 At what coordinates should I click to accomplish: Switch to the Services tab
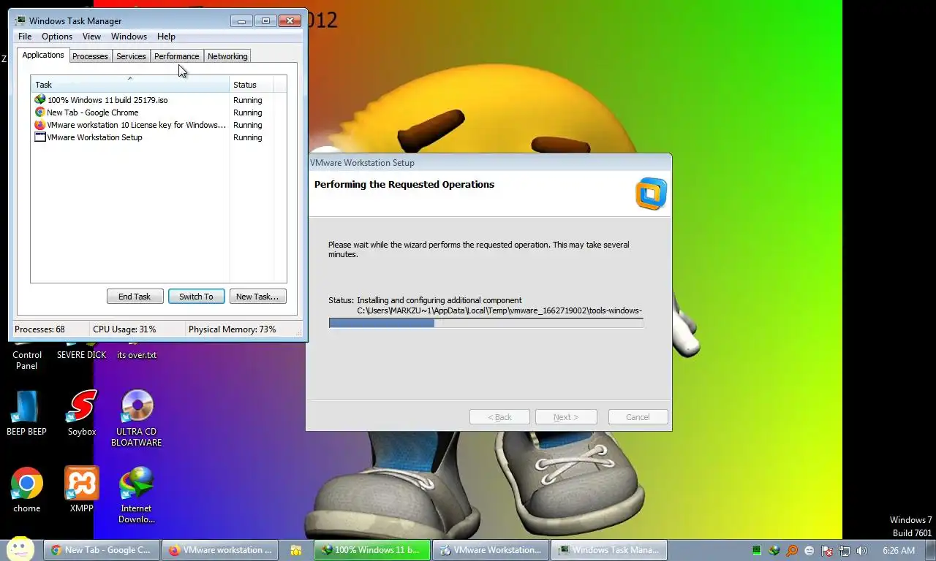tap(131, 56)
